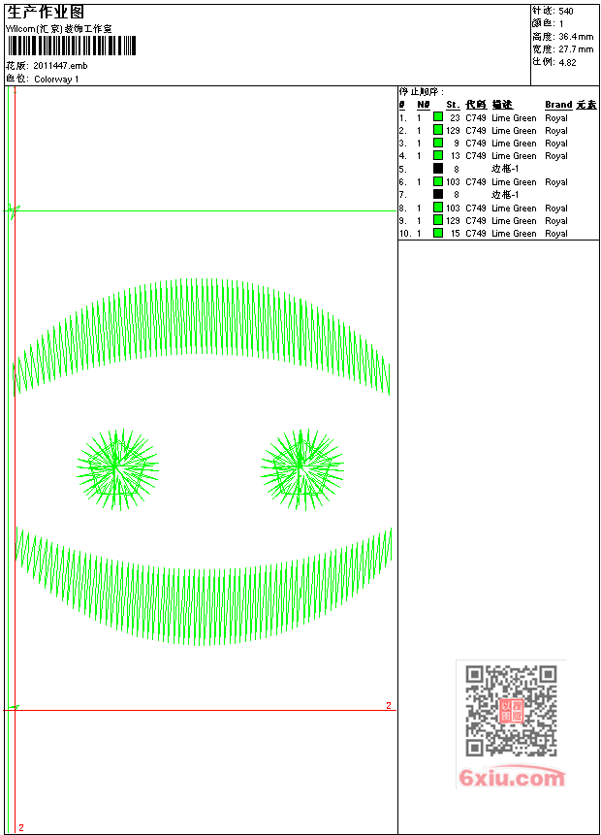
Task: Click 'Royal' brand in row 10
Action: click(556, 234)
